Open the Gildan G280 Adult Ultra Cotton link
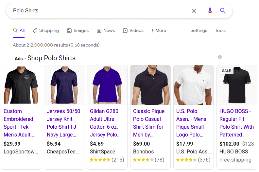Viewport: 259px width, 172px height. click(x=105, y=123)
